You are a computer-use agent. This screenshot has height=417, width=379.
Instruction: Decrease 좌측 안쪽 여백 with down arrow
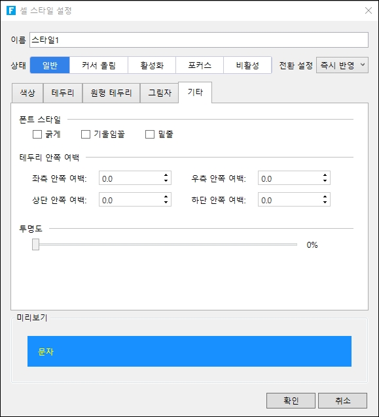[x=166, y=181]
